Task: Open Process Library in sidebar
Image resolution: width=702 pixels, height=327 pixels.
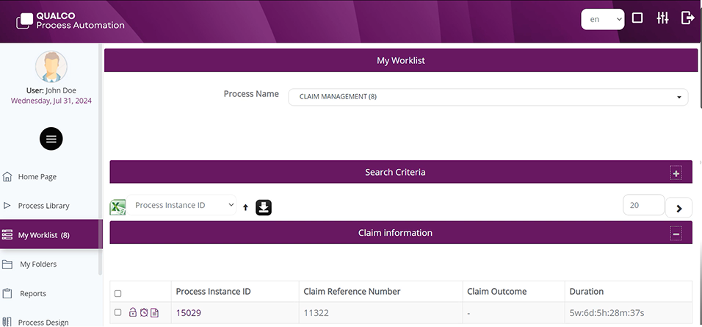Action: (43, 206)
